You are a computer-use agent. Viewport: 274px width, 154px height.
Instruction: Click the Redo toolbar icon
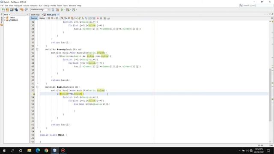[26, 9]
